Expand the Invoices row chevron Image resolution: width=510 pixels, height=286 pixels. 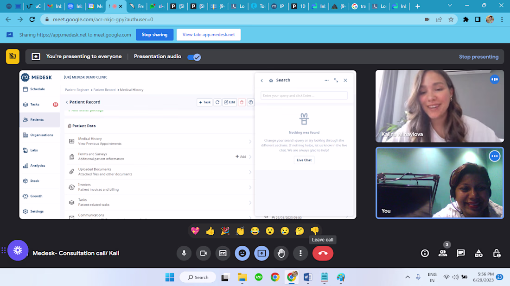pyautogui.click(x=250, y=187)
